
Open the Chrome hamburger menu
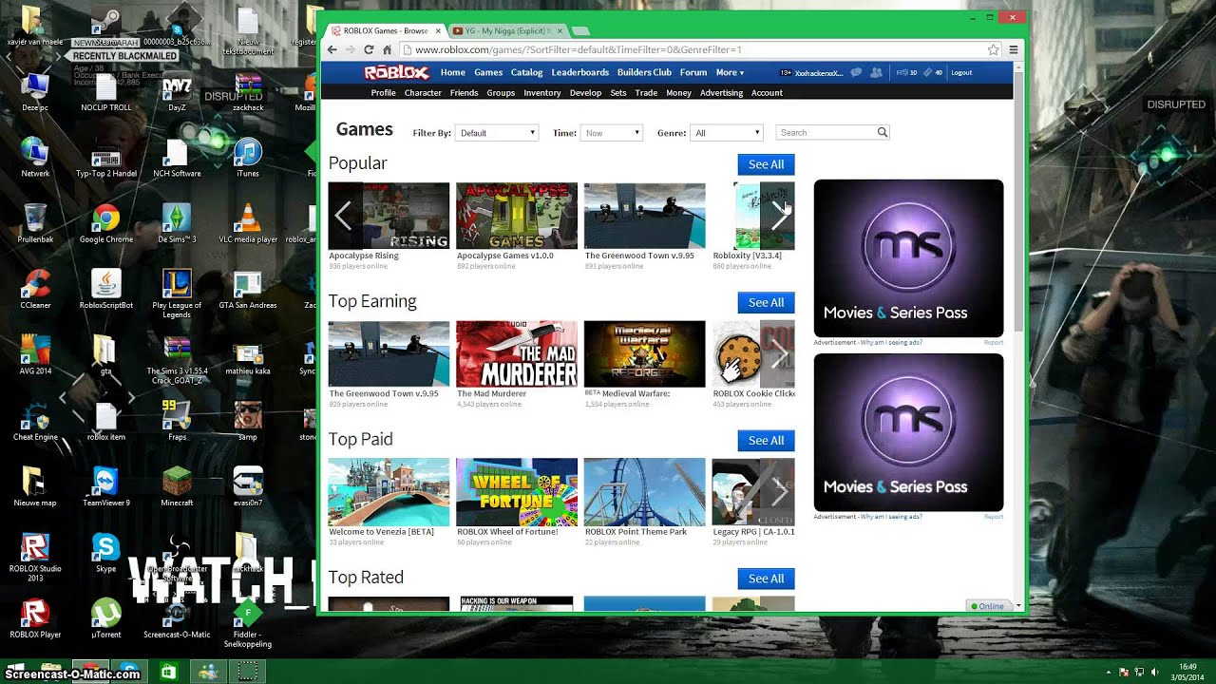tap(1014, 49)
